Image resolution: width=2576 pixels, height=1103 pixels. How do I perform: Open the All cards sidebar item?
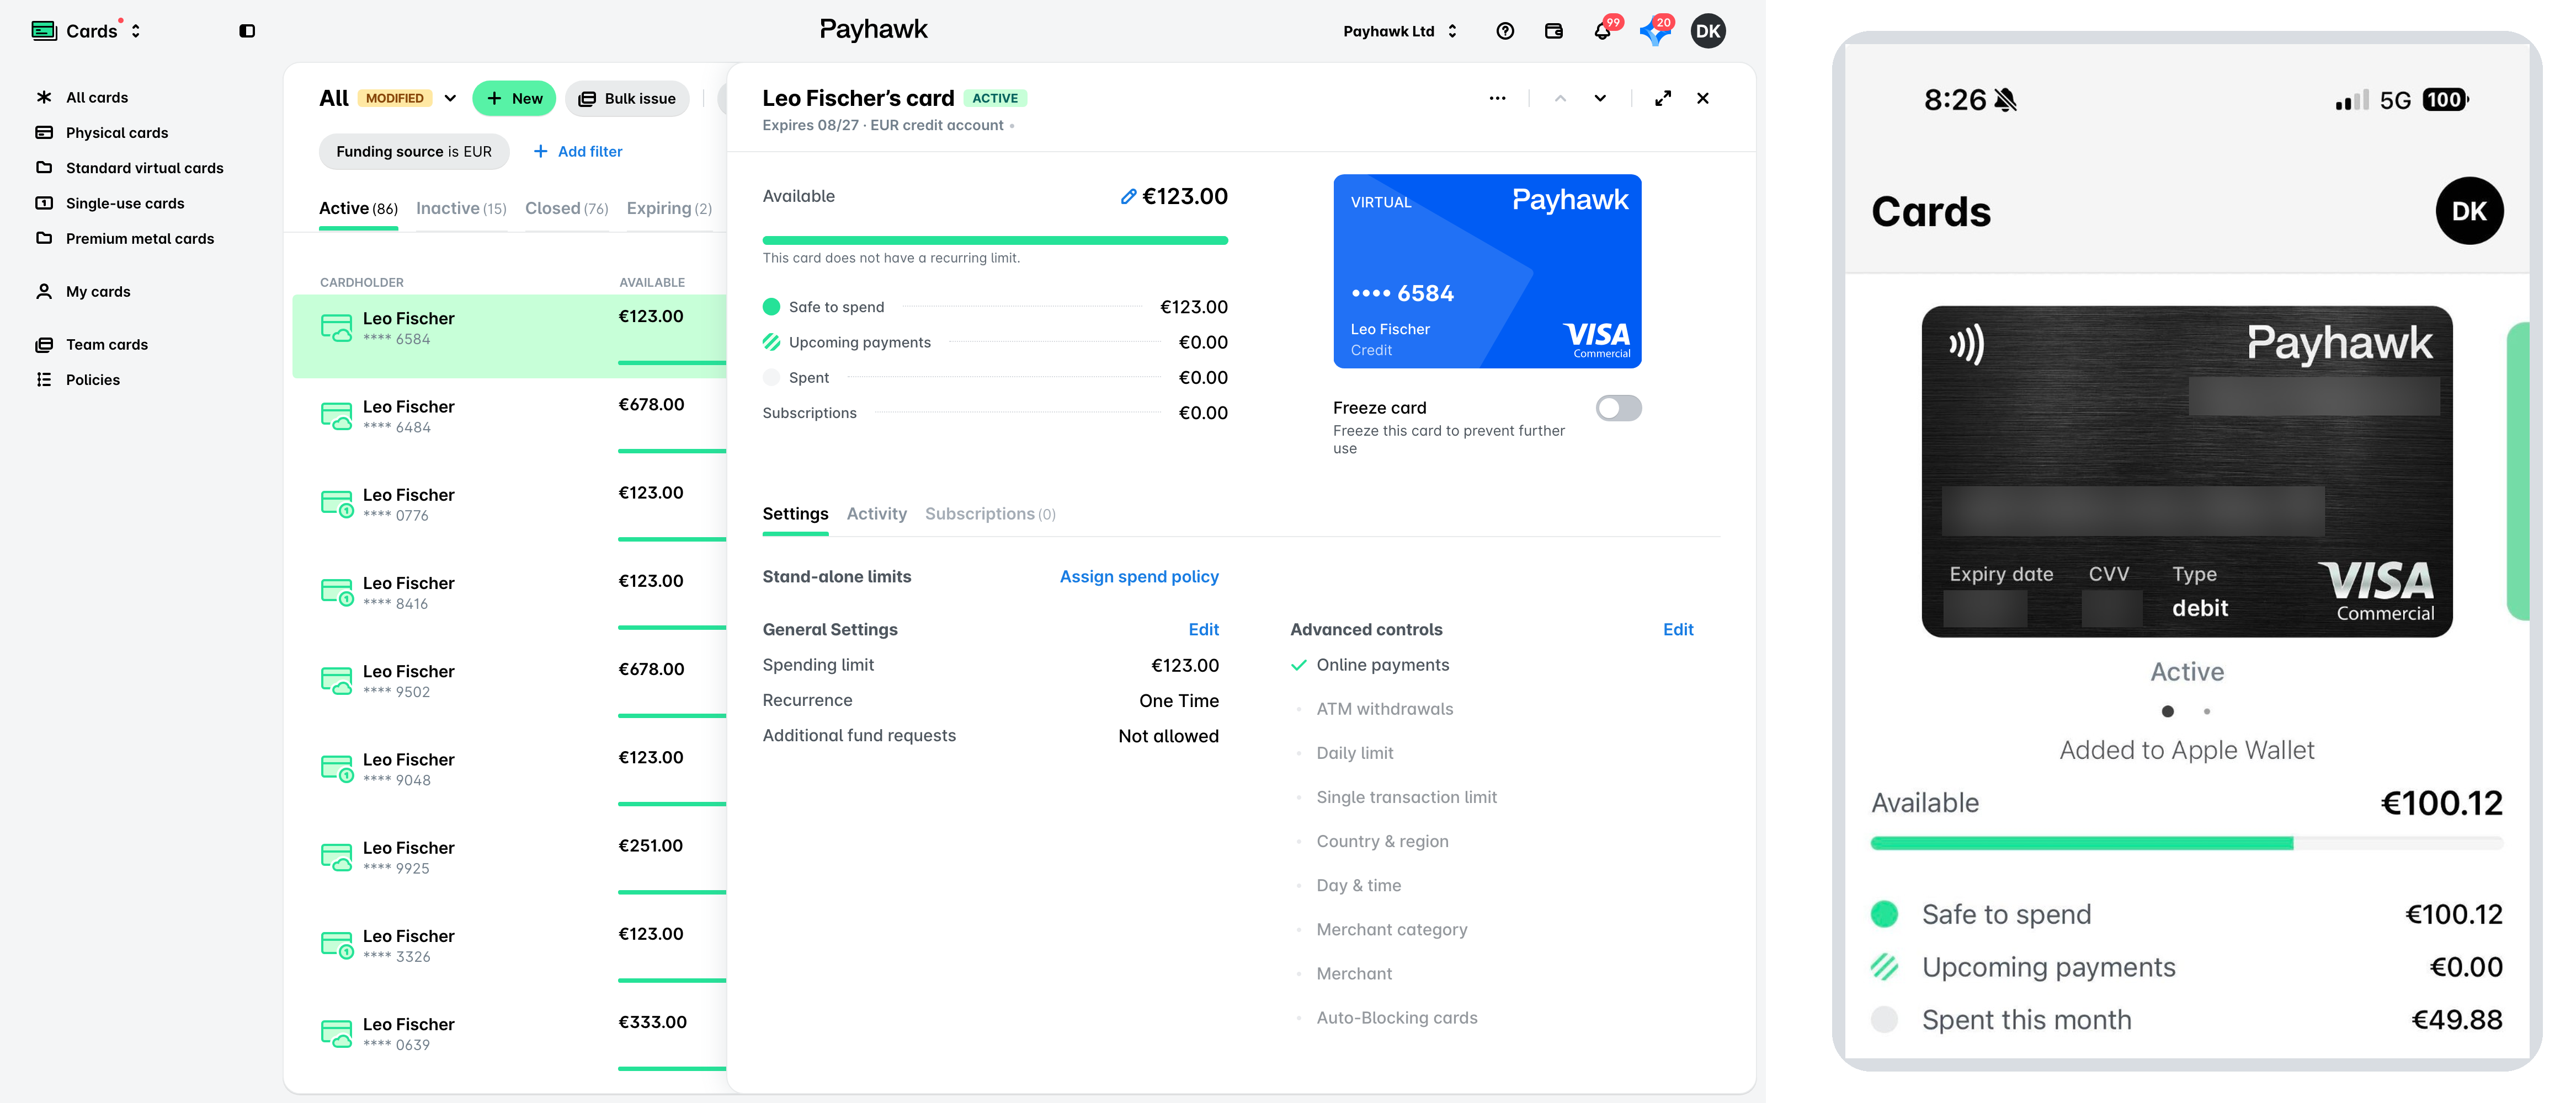pyautogui.click(x=97, y=97)
